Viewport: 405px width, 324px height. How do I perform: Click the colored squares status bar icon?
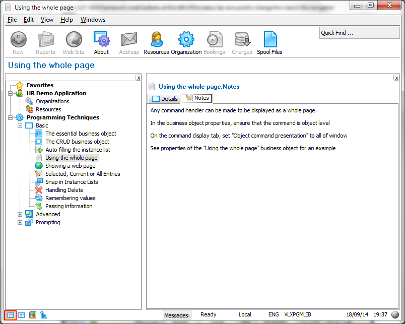pos(33,315)
